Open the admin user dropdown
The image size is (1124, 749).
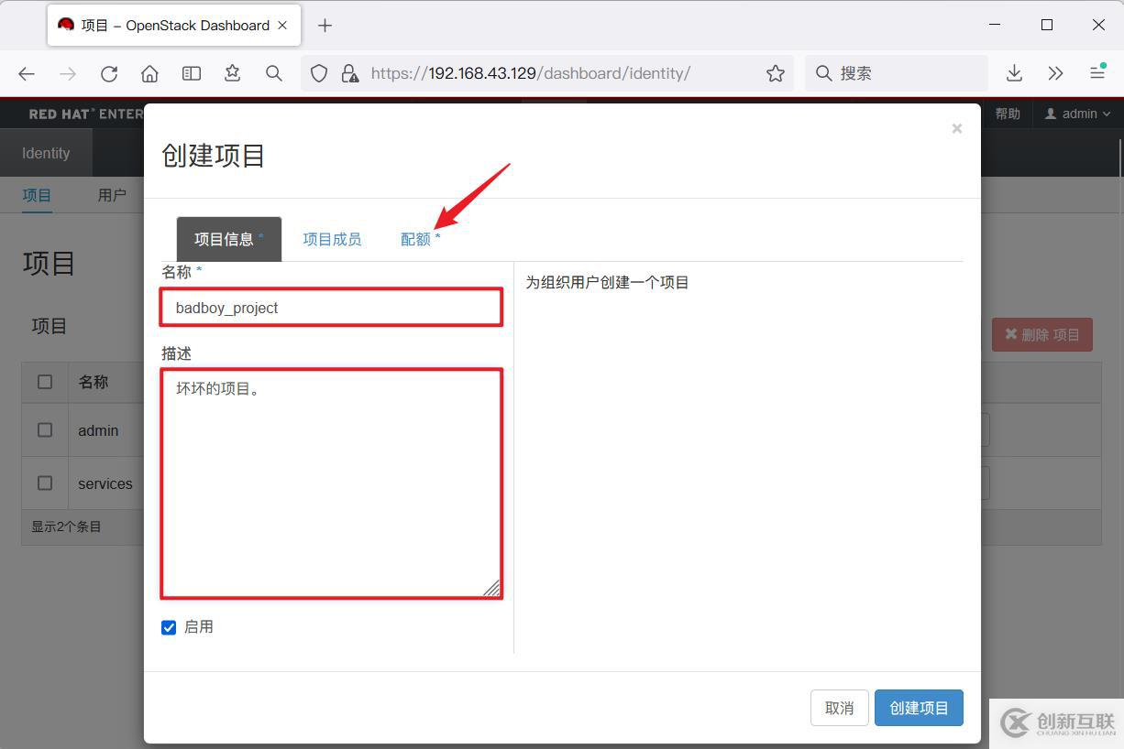1077,114
